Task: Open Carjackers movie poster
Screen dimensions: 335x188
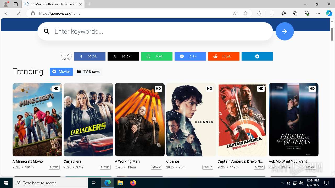Action: 88,120
